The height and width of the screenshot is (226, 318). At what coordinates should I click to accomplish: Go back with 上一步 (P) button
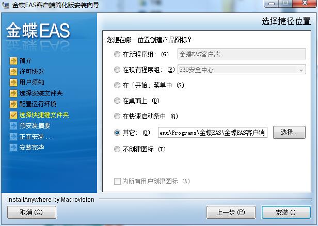pos(231,212)
